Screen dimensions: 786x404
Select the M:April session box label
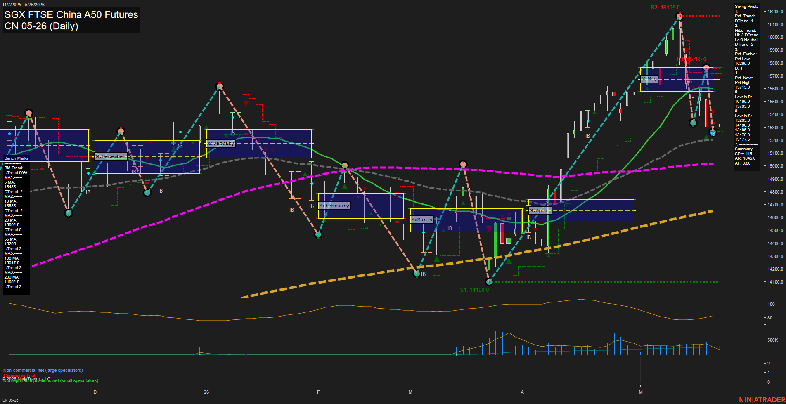(540, 210)
